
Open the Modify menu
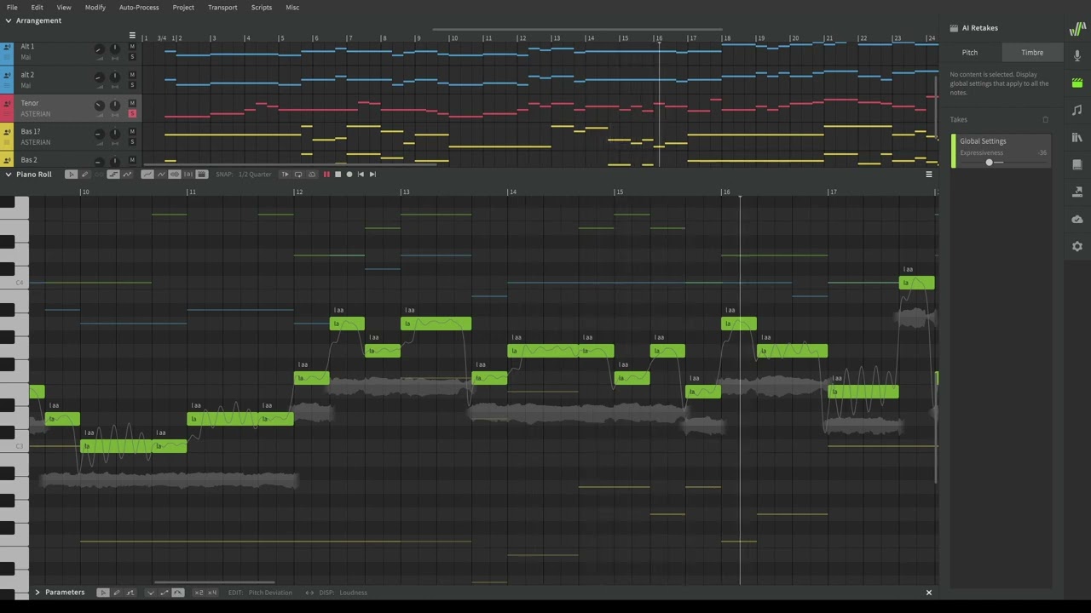click(x=95, y=8)
